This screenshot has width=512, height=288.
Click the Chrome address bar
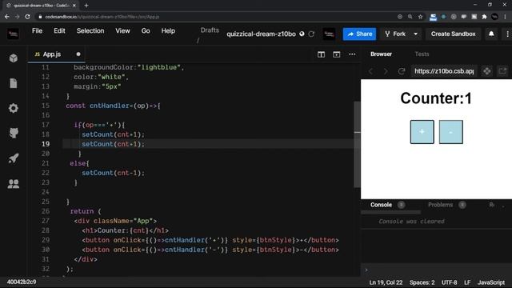215,17
